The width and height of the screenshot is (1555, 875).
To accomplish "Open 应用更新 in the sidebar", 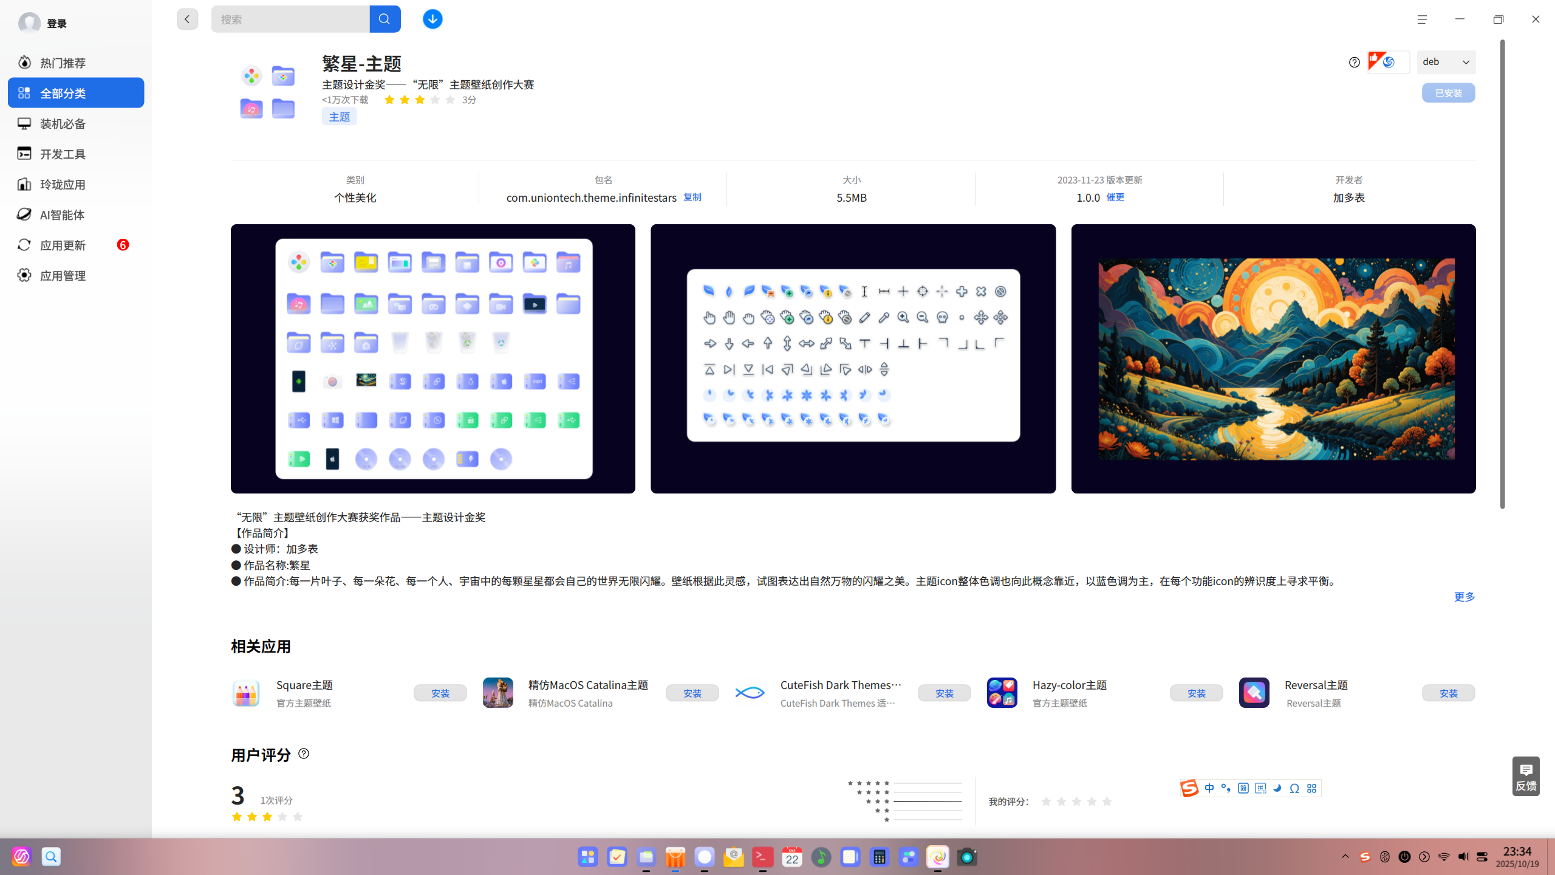I will [76, 245].
